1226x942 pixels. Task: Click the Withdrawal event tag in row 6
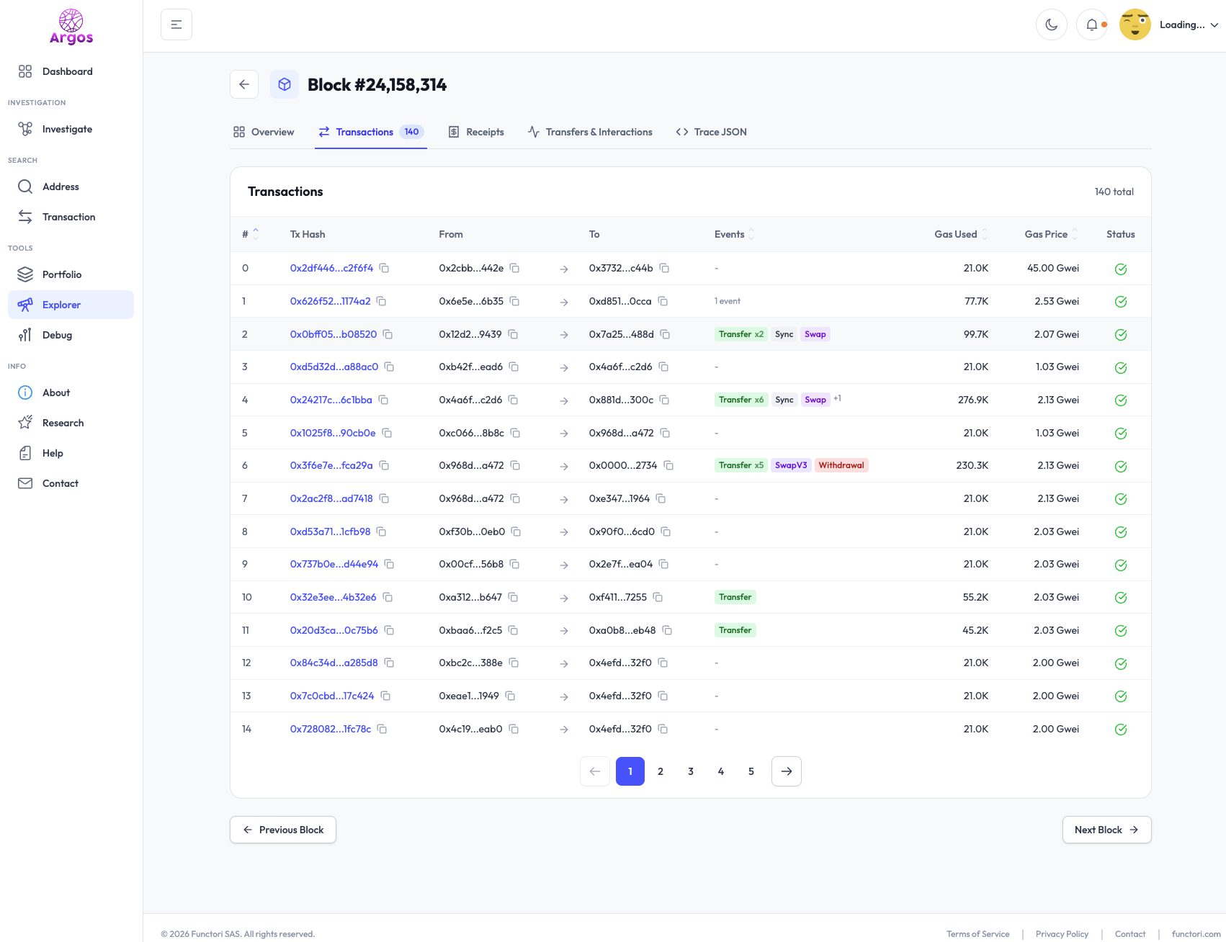[841, 465]
